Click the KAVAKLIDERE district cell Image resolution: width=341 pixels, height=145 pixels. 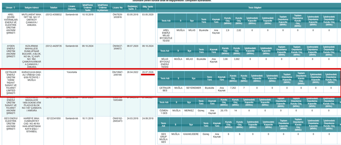coord(191,134)
